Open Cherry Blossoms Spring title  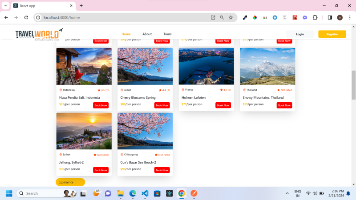click(138, 97)
